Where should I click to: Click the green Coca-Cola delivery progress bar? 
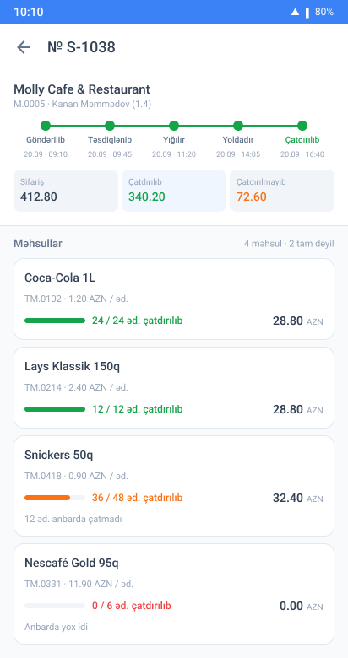click(x=55, y=321)
